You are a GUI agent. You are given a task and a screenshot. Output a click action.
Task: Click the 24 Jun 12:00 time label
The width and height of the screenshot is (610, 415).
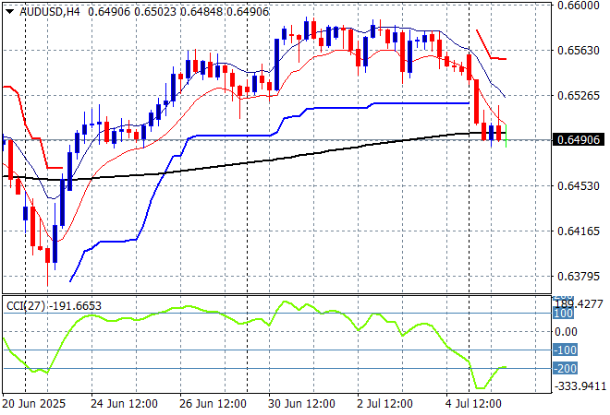(x=124, y=404)
